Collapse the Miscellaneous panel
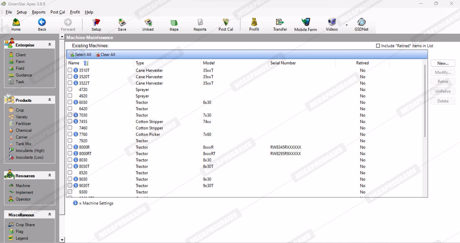Screen dimensions: 460x243 (50, 214)
